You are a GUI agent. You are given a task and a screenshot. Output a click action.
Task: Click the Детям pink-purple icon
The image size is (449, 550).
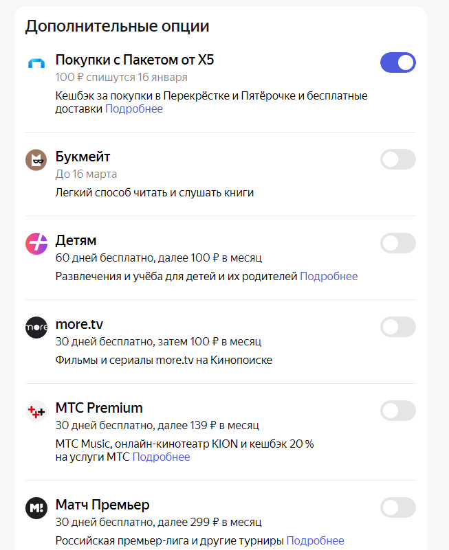(x=36, y=244)
